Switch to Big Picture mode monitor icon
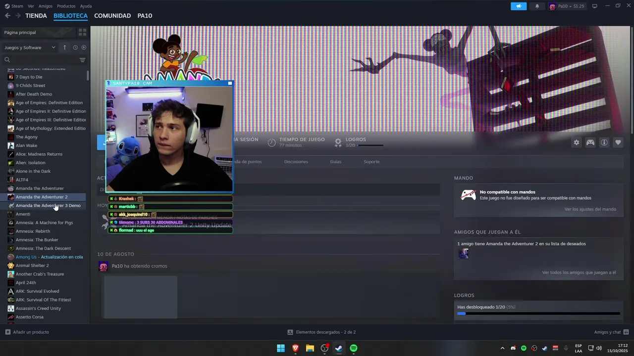This screenshot has height=356, width=634. click(595, 6)
